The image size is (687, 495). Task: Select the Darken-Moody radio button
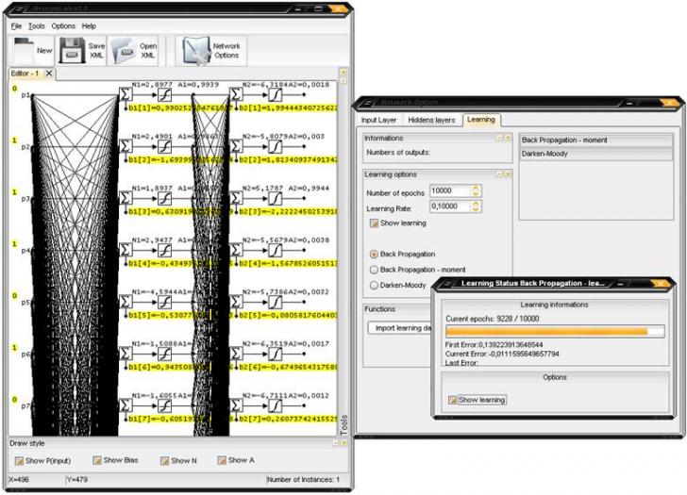click(x=375, y=285)
